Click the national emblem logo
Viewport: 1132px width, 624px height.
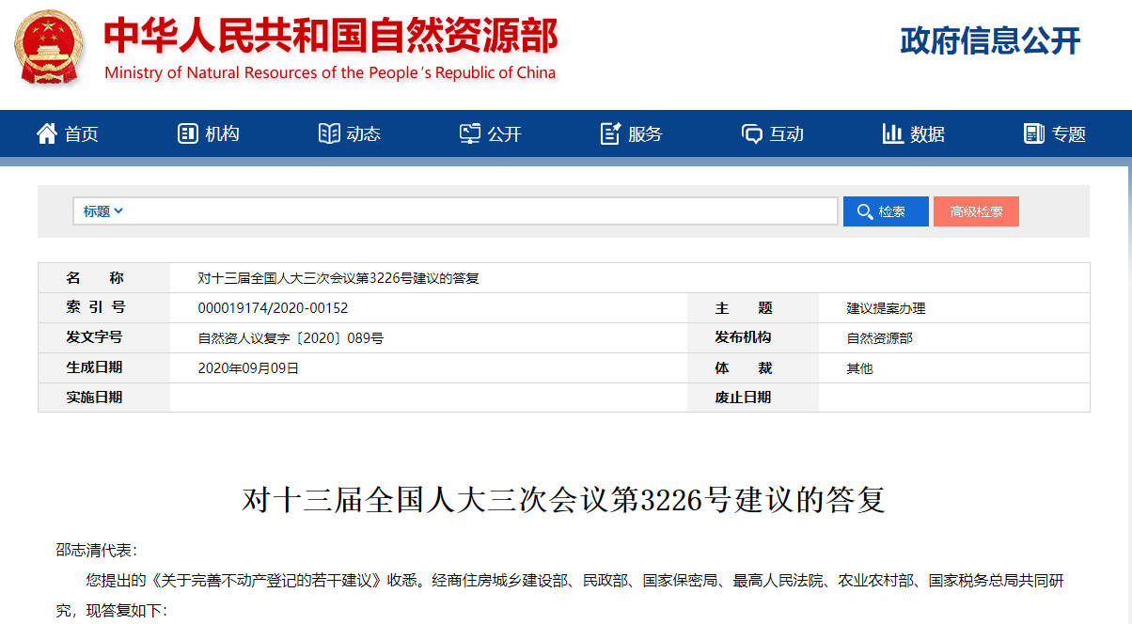click(50, 47)
